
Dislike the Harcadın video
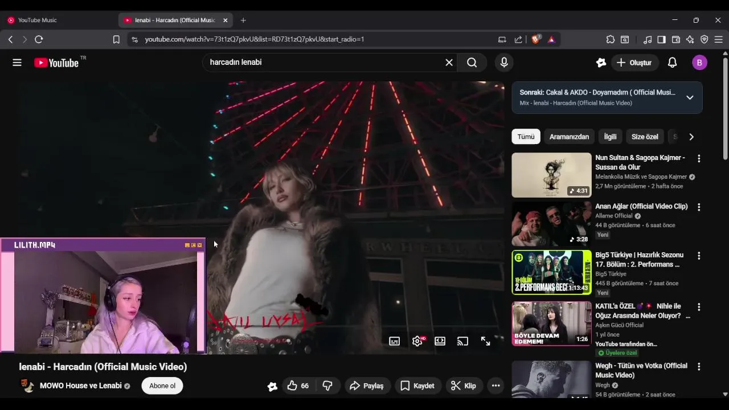point(327,386)
